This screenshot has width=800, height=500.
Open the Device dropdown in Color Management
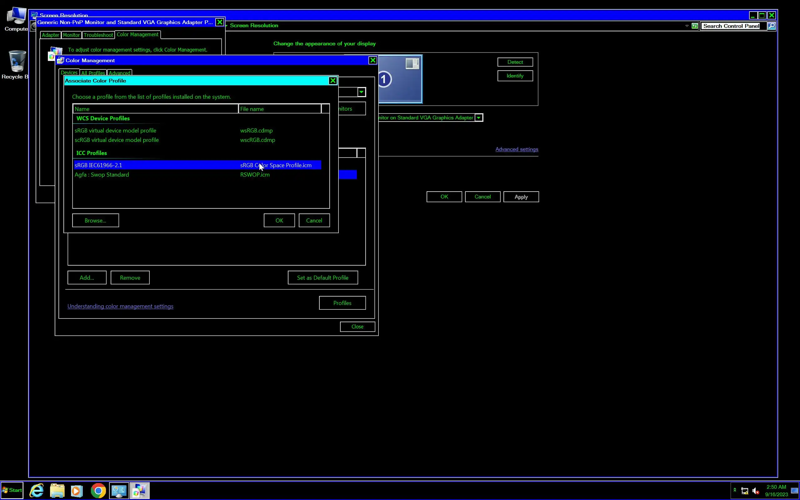(x=361, y=92)
